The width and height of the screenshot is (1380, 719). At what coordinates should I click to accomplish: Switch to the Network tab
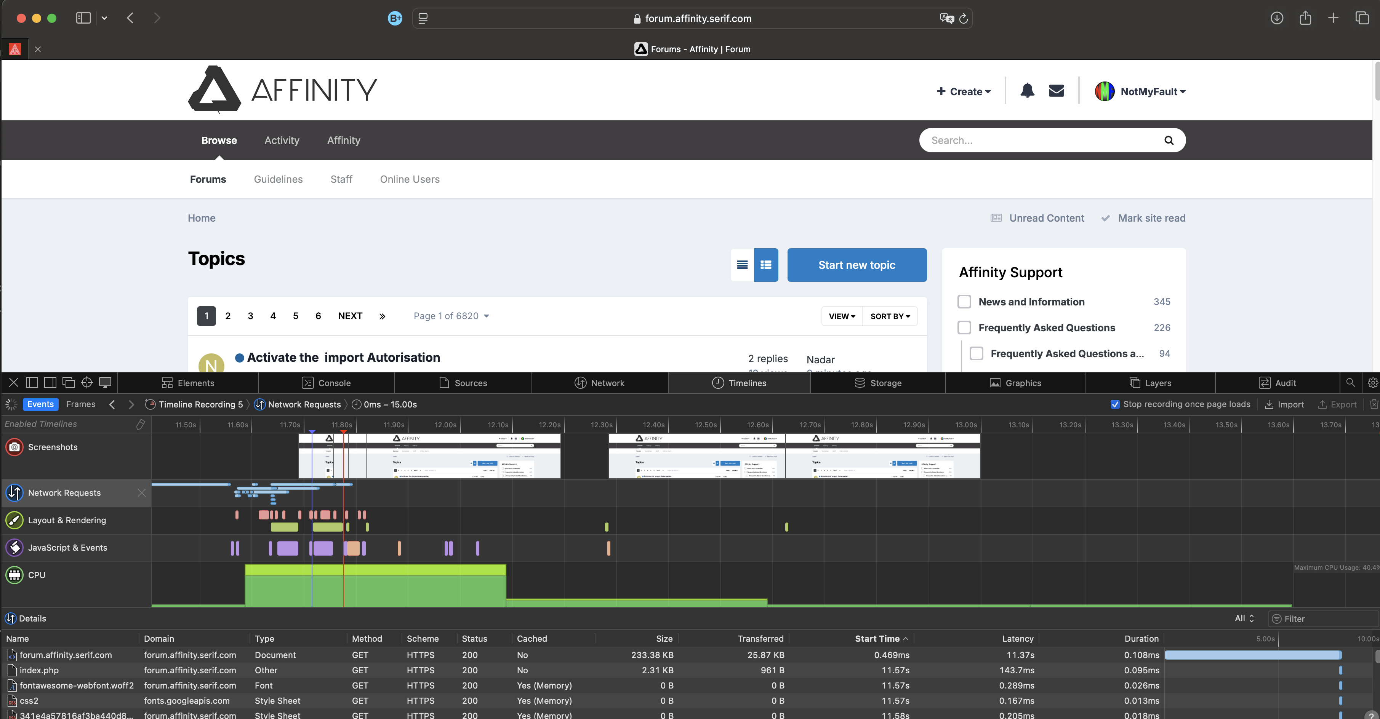(599, 383)
